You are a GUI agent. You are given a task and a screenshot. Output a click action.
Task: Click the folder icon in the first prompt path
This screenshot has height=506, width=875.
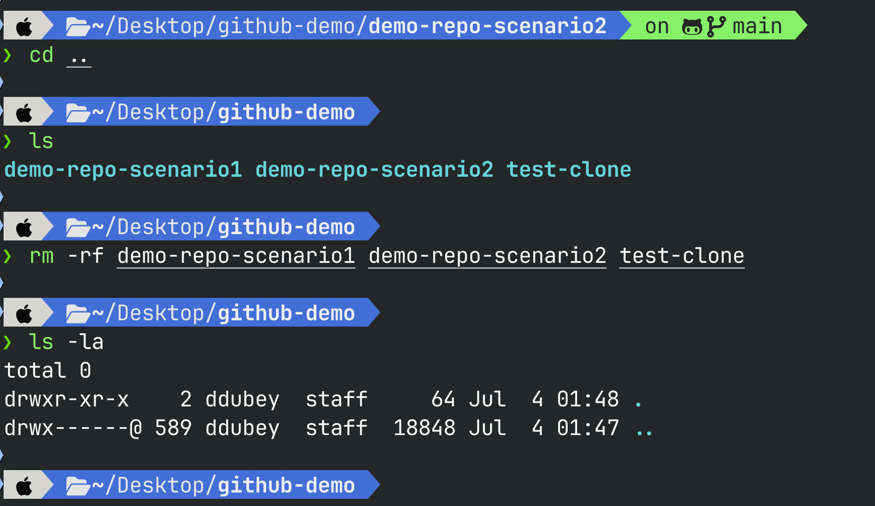[78, 26]
